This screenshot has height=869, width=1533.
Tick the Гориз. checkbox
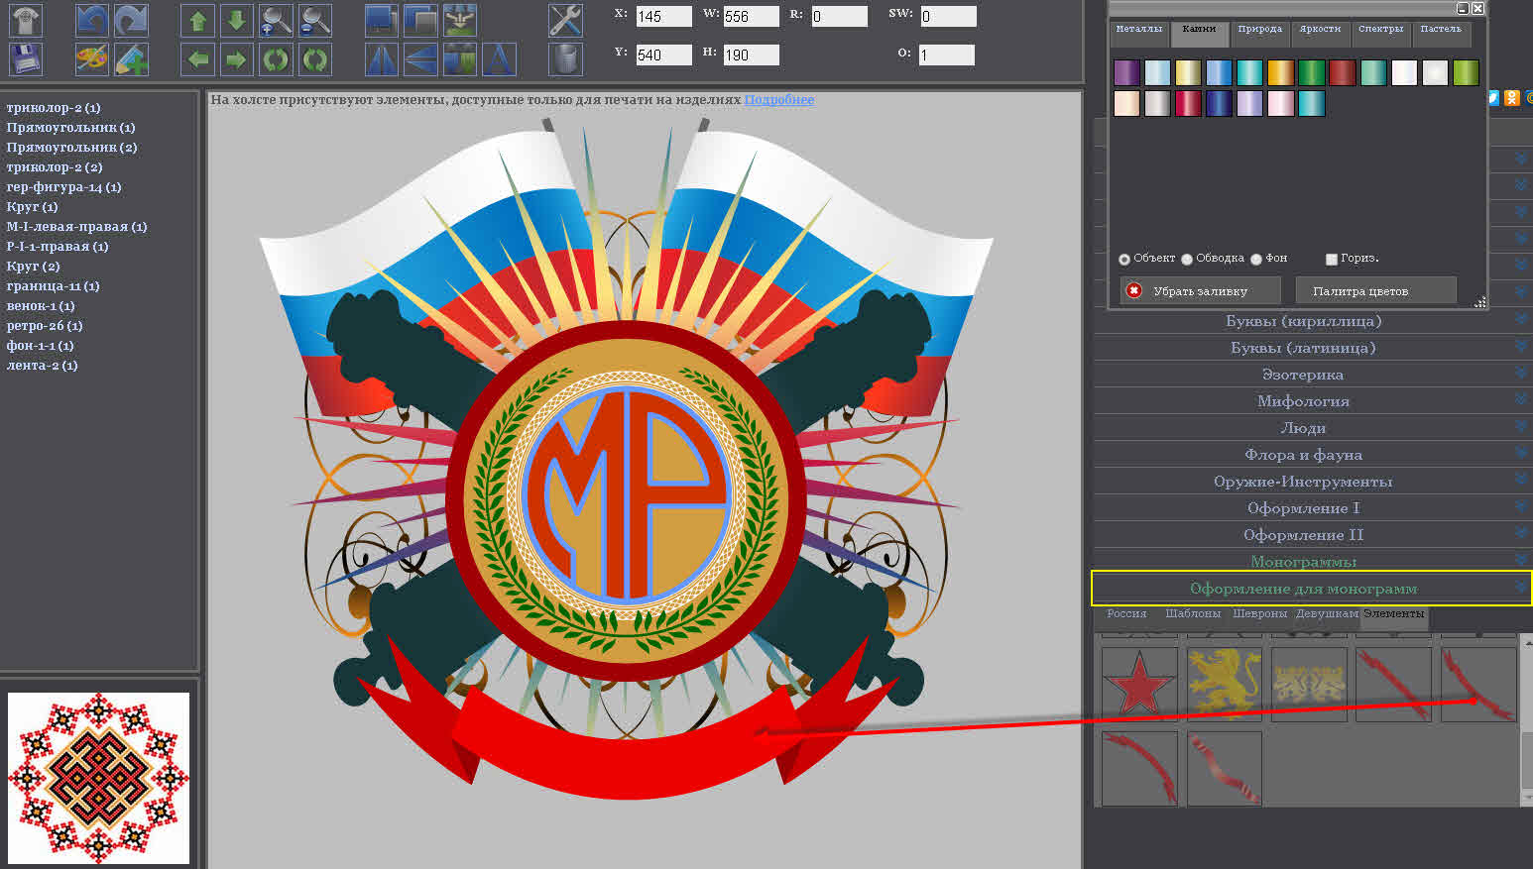point(1332,259)
